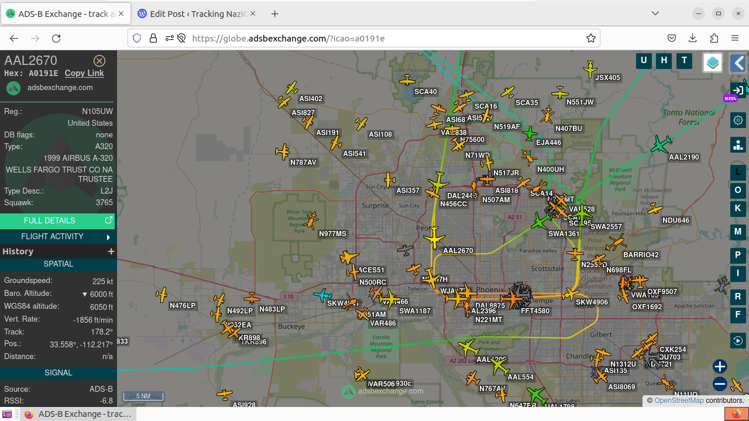Bookmark this page with the star

point(591,39)
